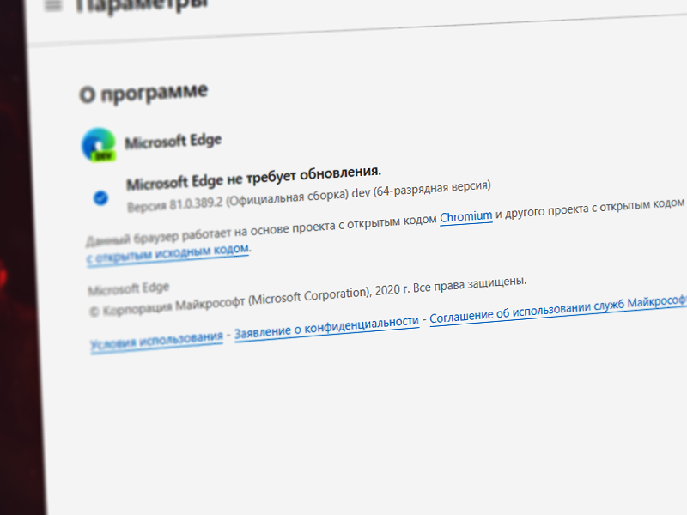Open Заявление о конфиденциальности link
The height and width of the screenshot is (515, 687).
(327, 328)
